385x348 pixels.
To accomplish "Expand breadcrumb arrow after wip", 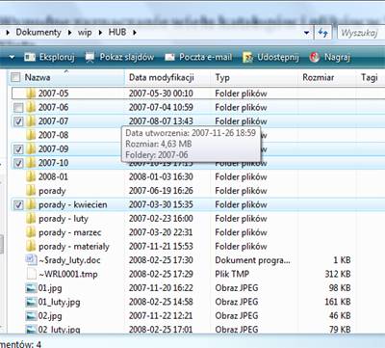I will 100,33.
